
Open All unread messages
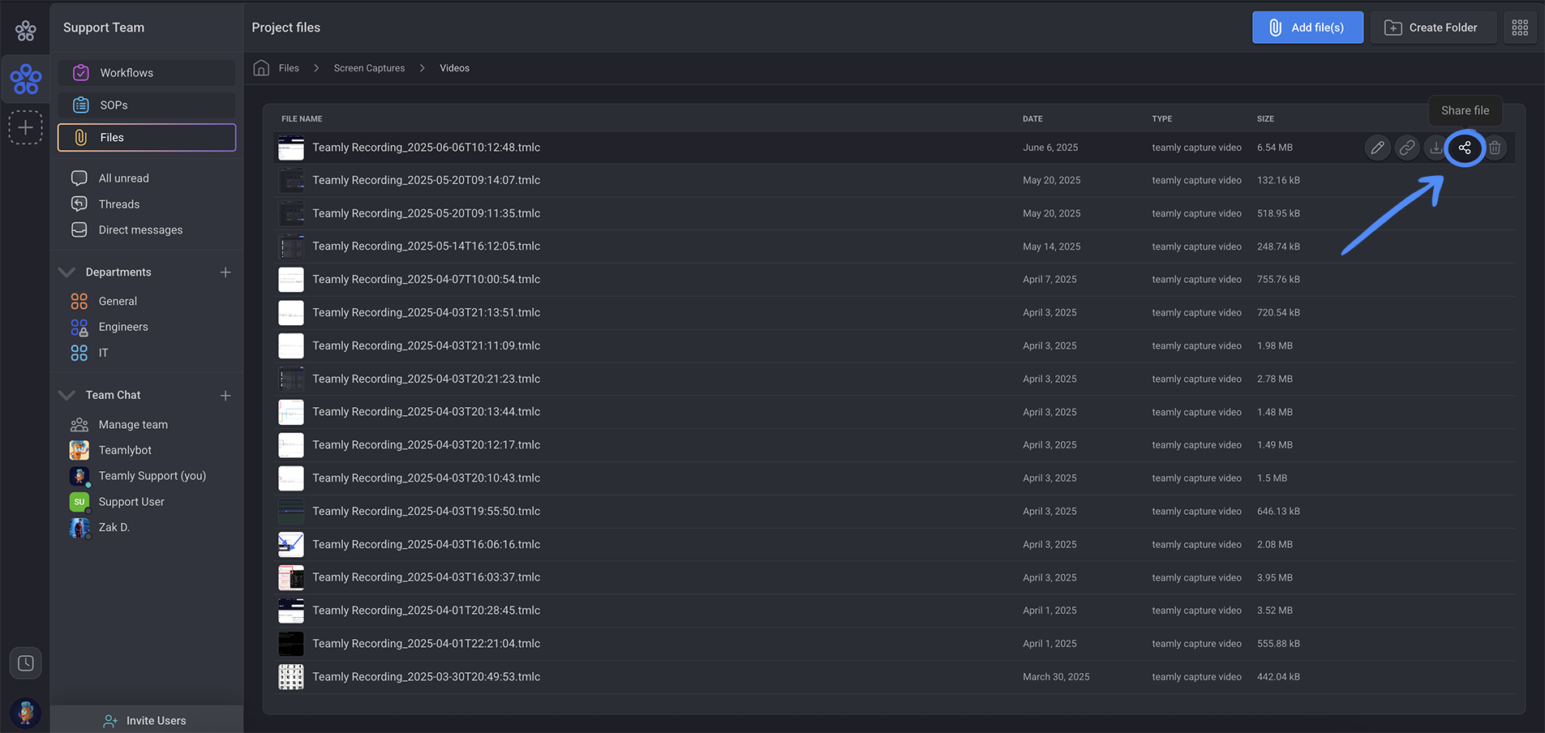123,178
